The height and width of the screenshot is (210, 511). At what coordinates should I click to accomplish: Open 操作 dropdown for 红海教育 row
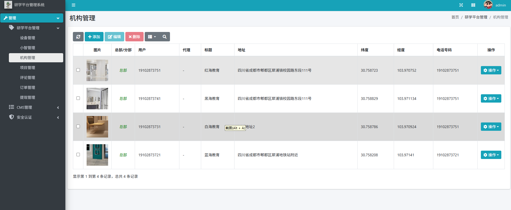(x=491, y=70)
